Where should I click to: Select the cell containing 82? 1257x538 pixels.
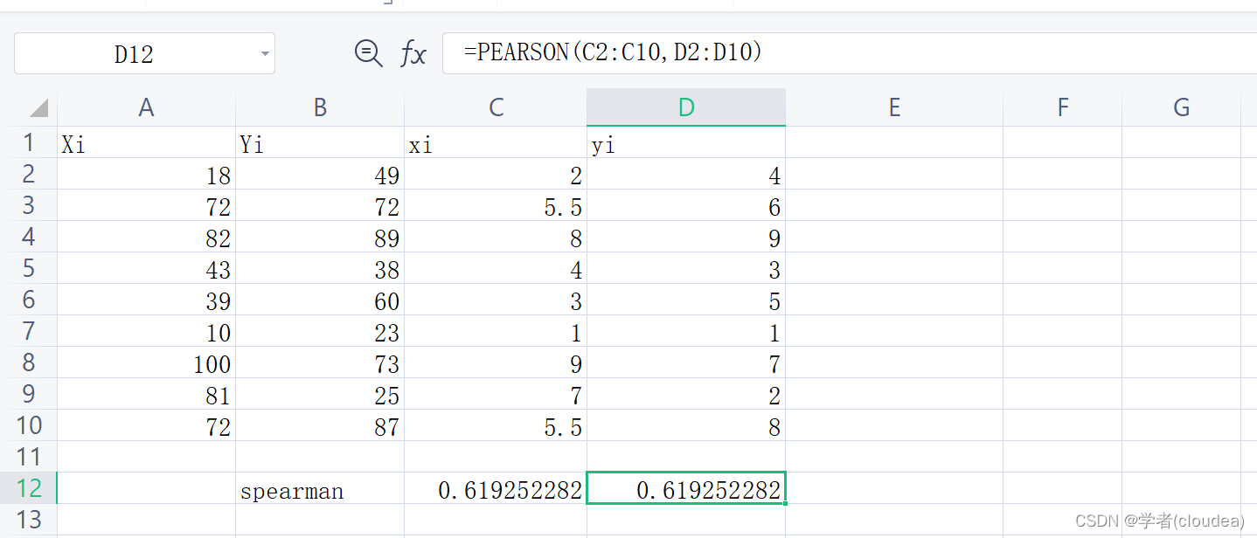pyautogui.click(x=146, y=237)
